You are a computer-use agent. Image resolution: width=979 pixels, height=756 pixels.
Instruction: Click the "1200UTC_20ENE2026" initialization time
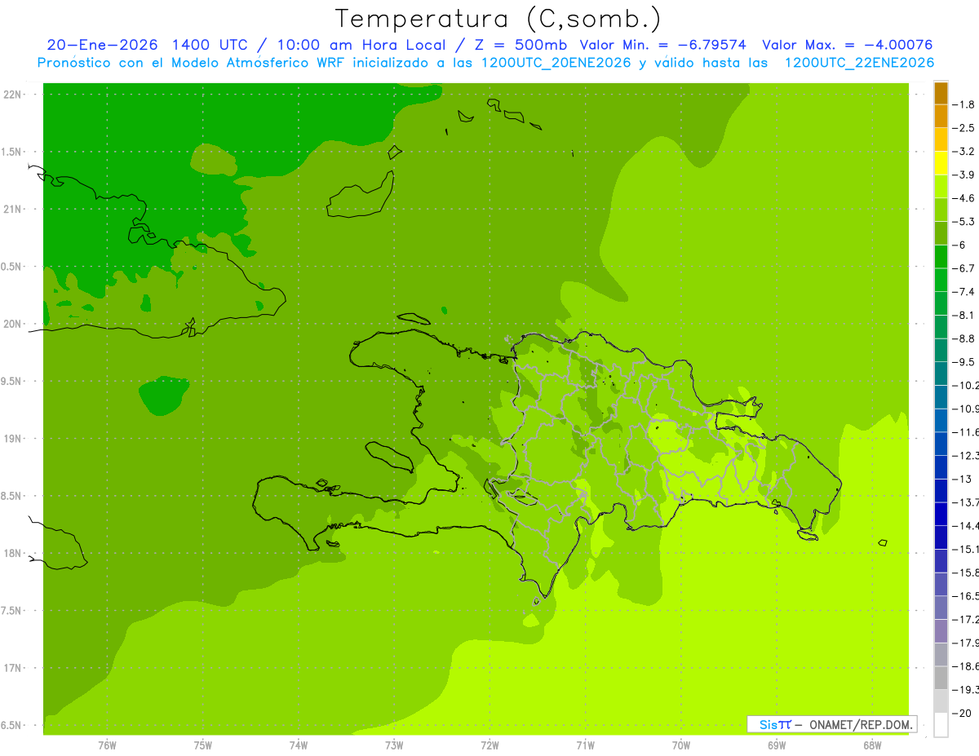click(x=555, y=63)
